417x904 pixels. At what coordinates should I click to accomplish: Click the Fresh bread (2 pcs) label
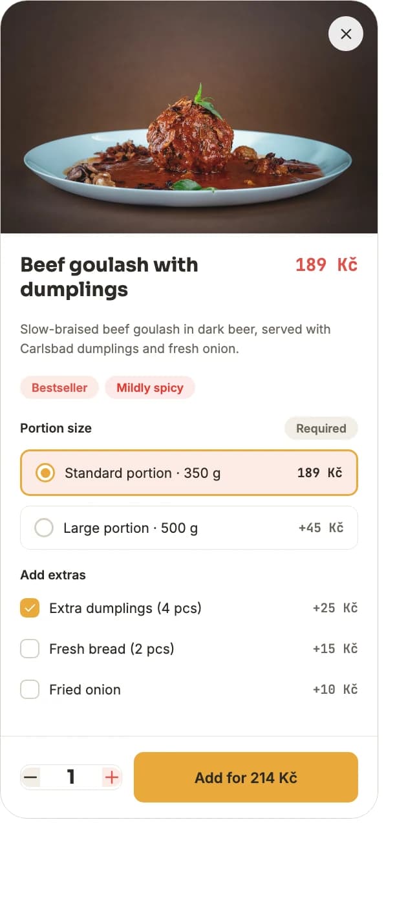point(112,649)
